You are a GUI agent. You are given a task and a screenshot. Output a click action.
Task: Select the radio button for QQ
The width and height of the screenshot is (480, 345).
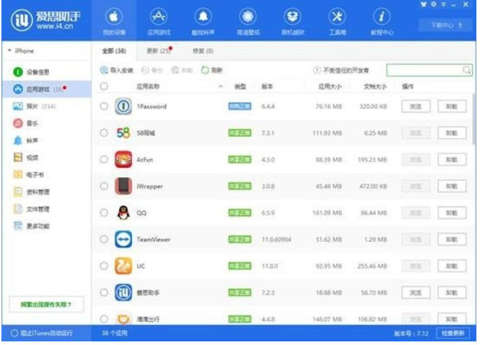tap(105, 212)
